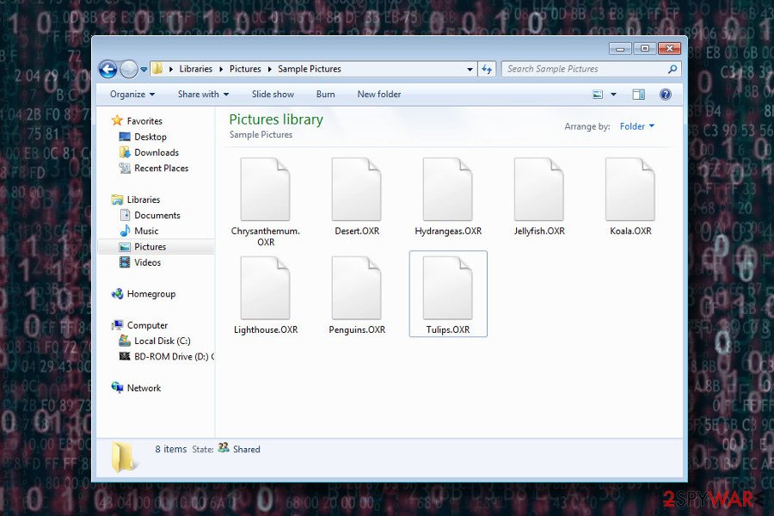Open Arrange by Folder dropdown
Image resolution: width=774 pixels, height=516 pixels.
pyautogui.click(x=636, y=126)
